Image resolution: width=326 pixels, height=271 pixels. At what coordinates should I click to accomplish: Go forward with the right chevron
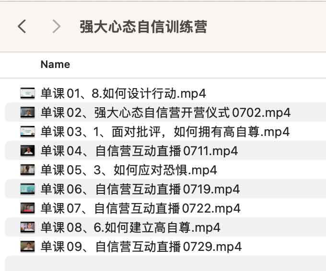(x=57, y=26)
